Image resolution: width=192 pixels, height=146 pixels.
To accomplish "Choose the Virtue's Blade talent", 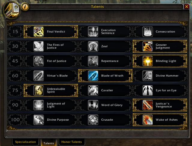I will pyautogui.click(x=51, y=76).
